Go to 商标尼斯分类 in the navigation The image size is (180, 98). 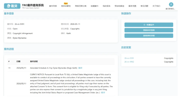tap(80, 6)
